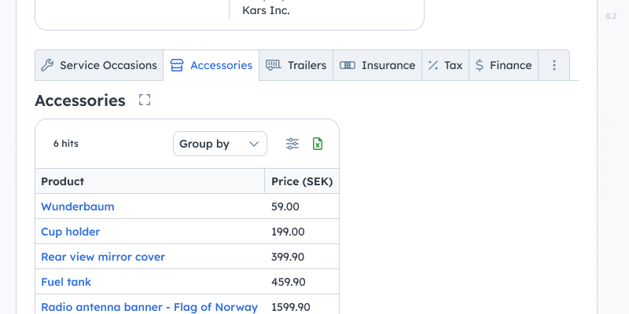The width and height of the screenshot is (629, 314).
Task: Open the Group by dropdown
Action: pyautogui.click(x=219, y=144)
